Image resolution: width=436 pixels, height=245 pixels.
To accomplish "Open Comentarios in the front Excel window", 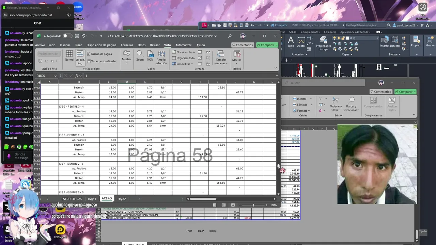I will tap(243, 45).
